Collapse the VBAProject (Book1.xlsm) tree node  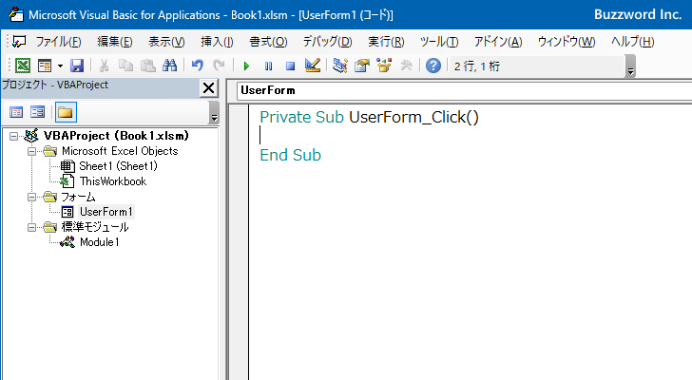tap(13, 136)
